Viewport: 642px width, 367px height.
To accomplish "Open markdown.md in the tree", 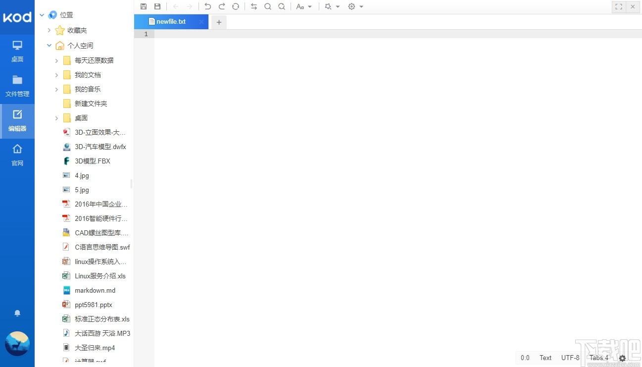I will click(95, 290).
